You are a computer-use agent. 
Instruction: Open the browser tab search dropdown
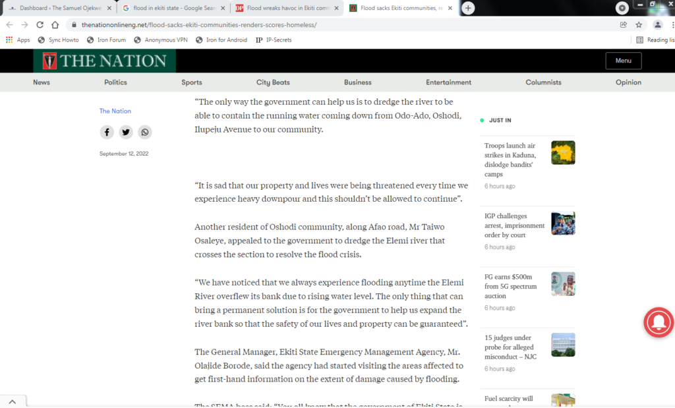[622, 8]
